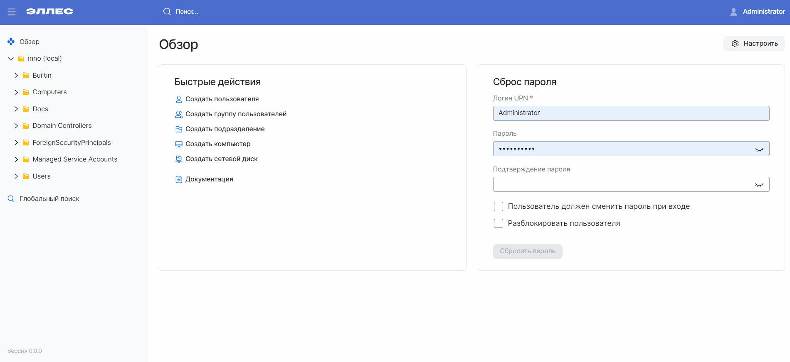Check the Разблокировать пользователя checkbox
The width and height of the screenshot is (790, 362).
pyautogui.click(x=498, y=224)
